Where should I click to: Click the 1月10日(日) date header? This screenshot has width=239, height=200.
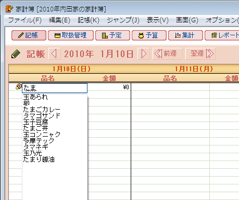tap(70, 69)
